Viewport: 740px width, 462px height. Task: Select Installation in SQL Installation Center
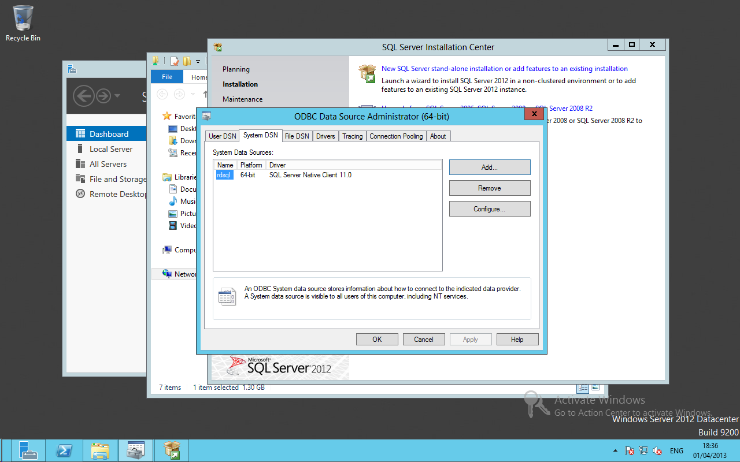point(240,84)
